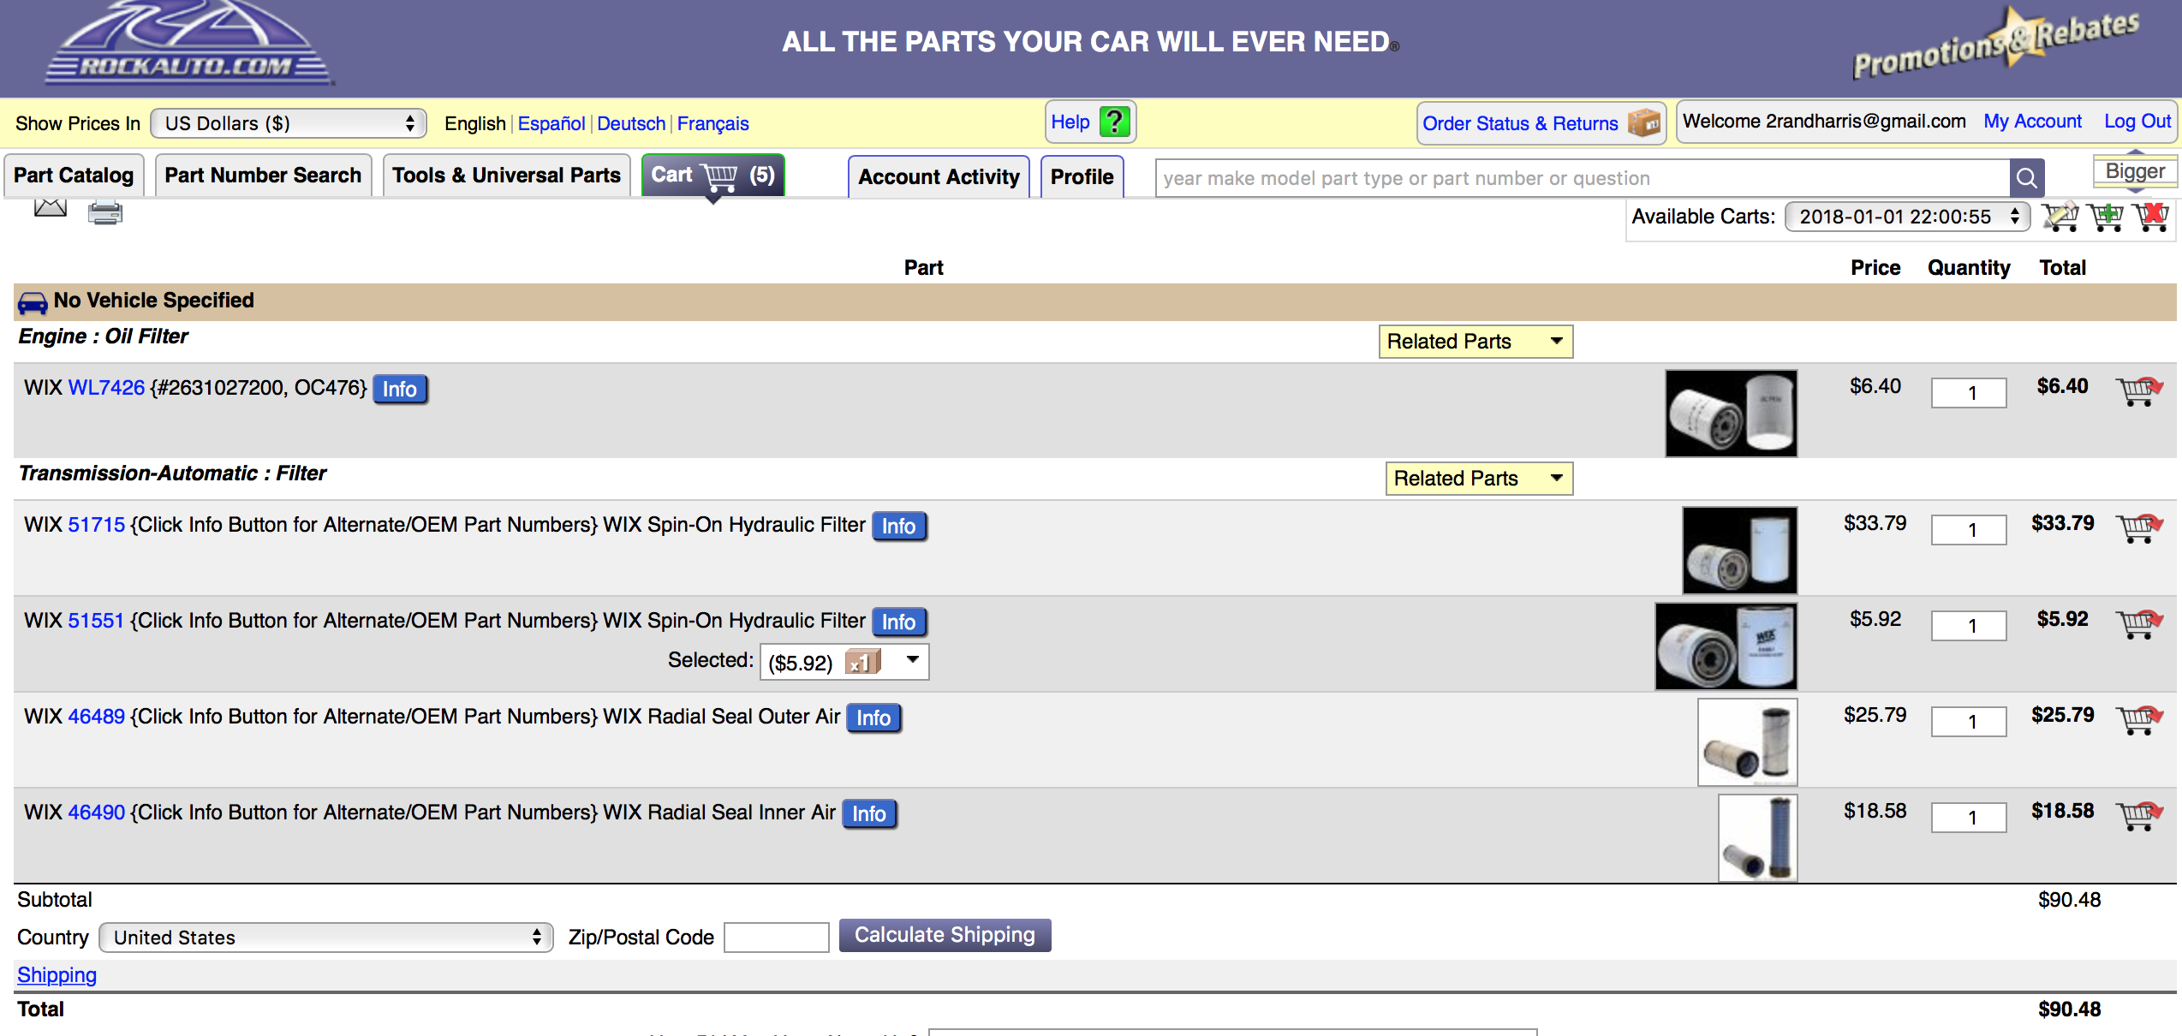This screenshot has height=1036, width=2182.
Task: Remove WIX 46490 from cart
Action: pos(2139,815)
